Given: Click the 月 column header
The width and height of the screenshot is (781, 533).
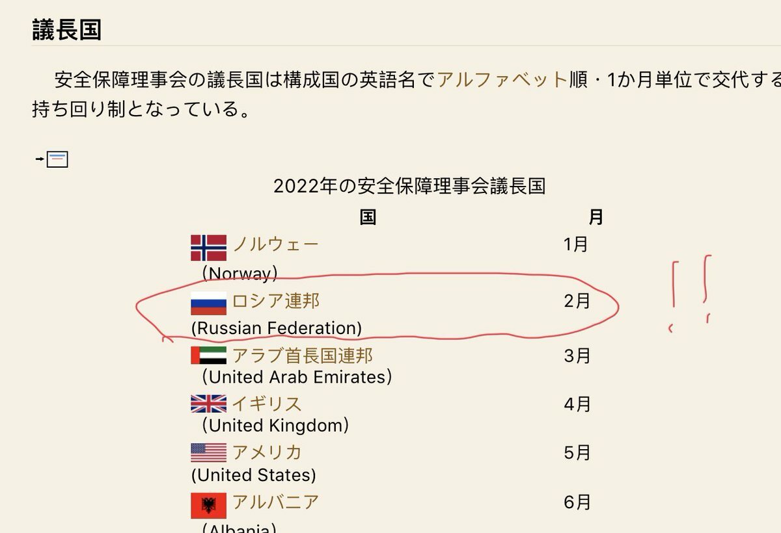Looking at the screenshot, I should pyautogui.click(x=596, y=217).
